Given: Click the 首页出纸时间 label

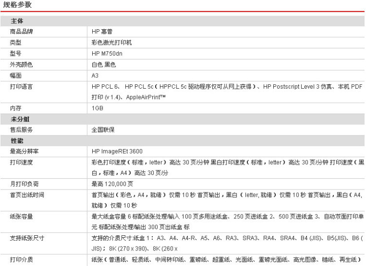Looking at the screenshot, I should [x=27, y=195].
